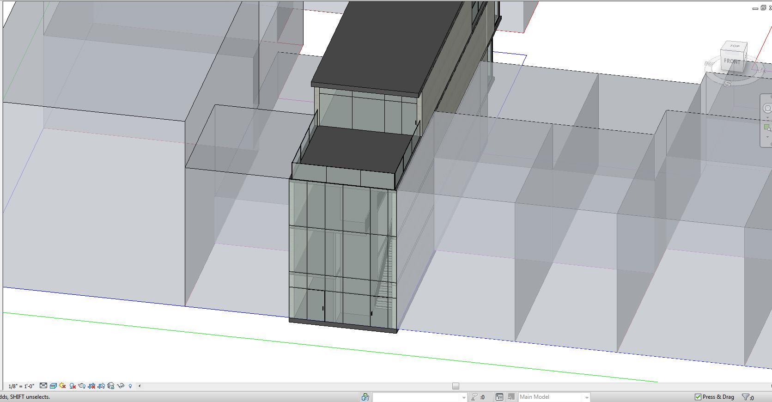Screen dimensions: 772x402
Task: Show or hide the crop region
Action: coord(101,386)
